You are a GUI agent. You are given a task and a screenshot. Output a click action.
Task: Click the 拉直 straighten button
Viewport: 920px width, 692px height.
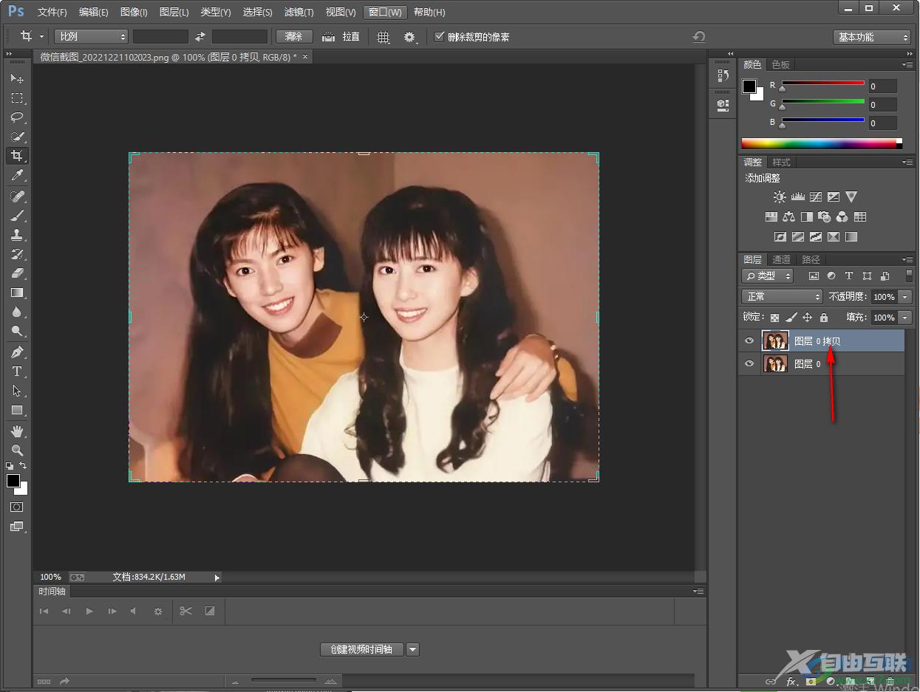pos(341,36)
